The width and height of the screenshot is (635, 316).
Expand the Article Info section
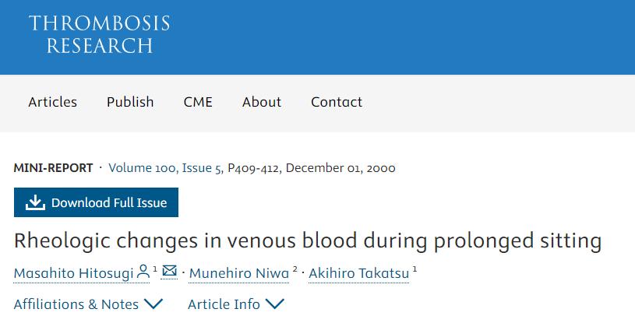click(x=236, y=304)
